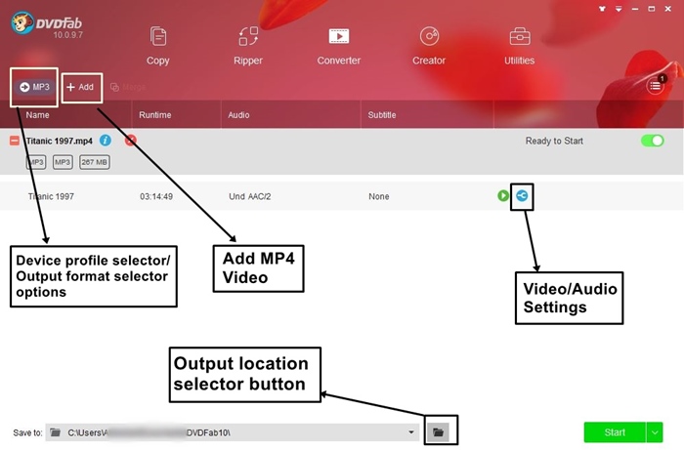Select the None subtitle option
The width and height of the screenshot is (684, 450).
click(379, 196)
